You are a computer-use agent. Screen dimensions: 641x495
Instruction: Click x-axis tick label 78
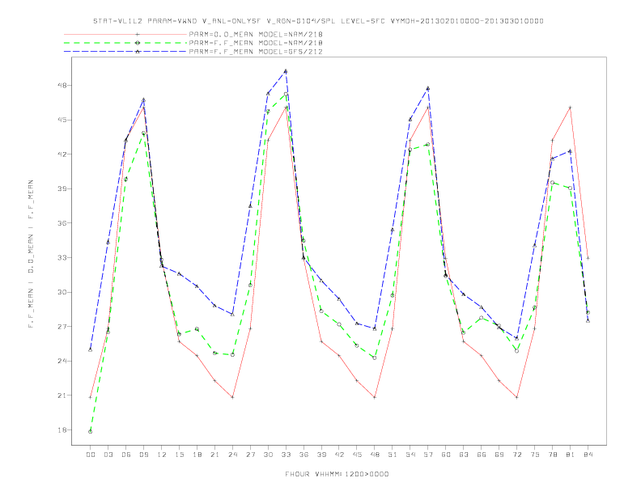point(552,455)
